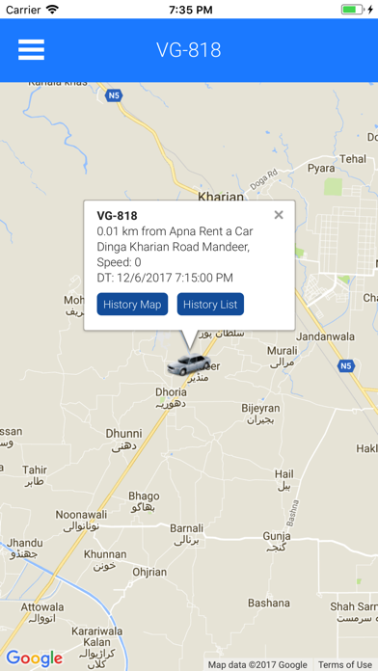Close the VG-818 info popup
Screen dimensions: 378x671
click(279, 215)
